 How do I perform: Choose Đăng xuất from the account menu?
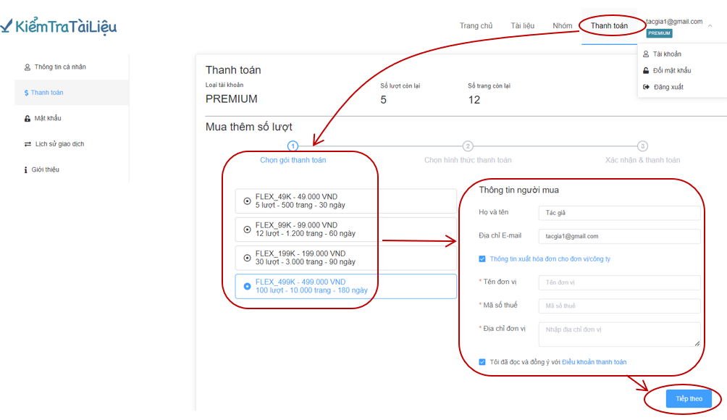pos(668,87)
